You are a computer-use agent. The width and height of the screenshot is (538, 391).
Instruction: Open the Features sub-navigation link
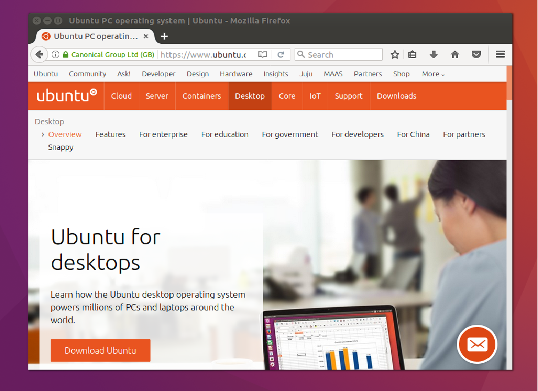click(x=110, y=134)
